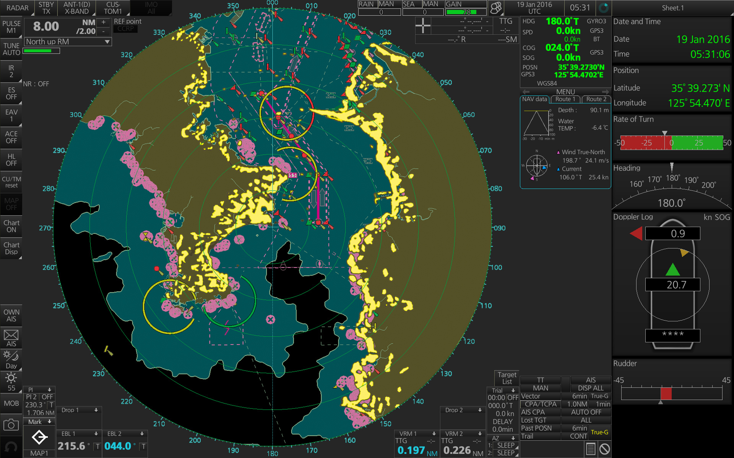
Task: Click the TUNE AUTO button
Action: click(11, 49)
